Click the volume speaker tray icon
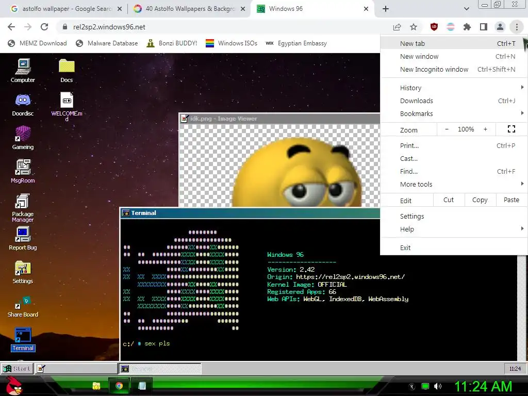This screenshot has width=528, height=396. [x=438, y=386]
